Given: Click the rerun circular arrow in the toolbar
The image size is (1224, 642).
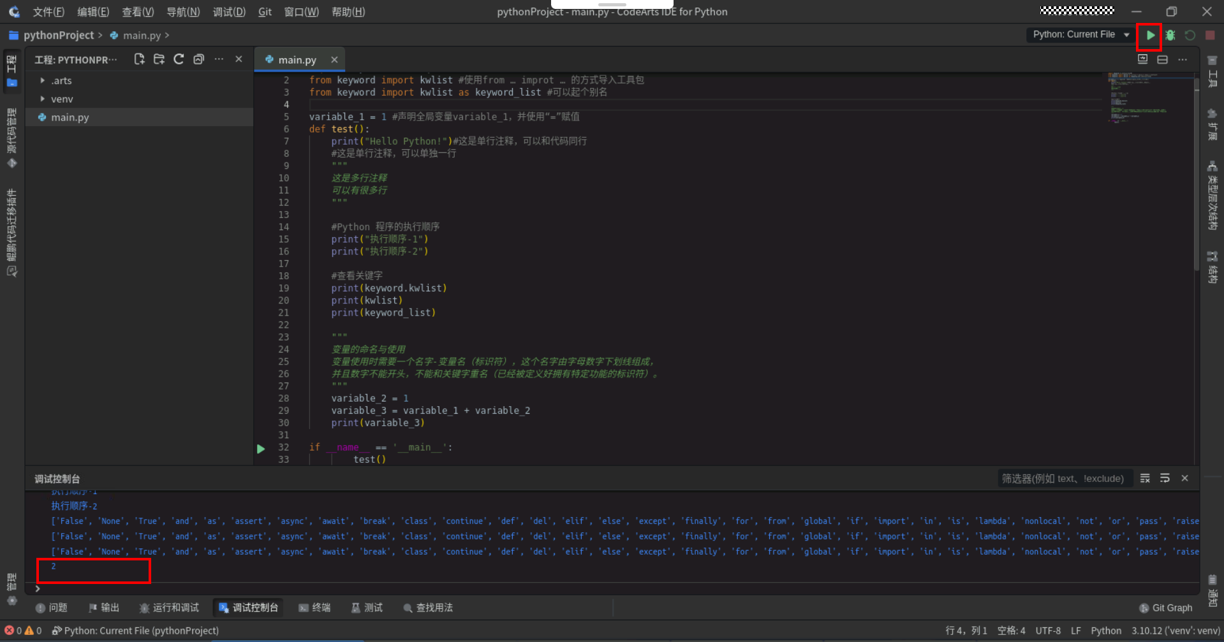Looking at the screenshot, I should point(1190,35).
